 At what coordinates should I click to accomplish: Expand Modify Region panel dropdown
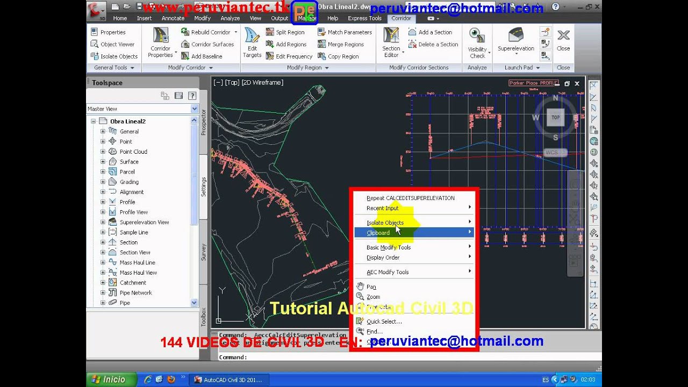tap(327, 68)
